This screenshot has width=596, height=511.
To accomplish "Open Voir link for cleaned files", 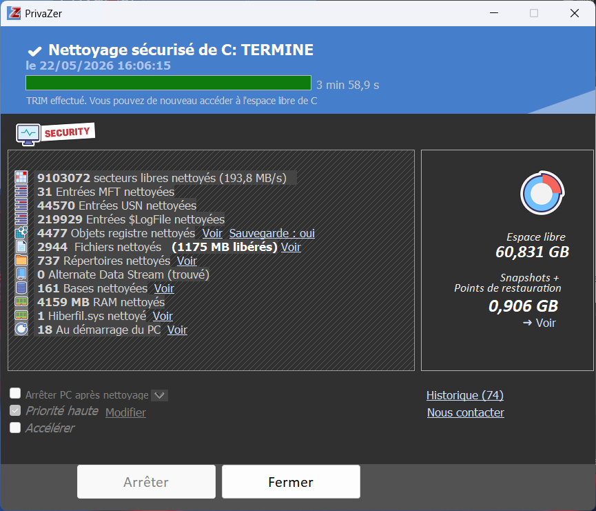I will coord(291,247).
